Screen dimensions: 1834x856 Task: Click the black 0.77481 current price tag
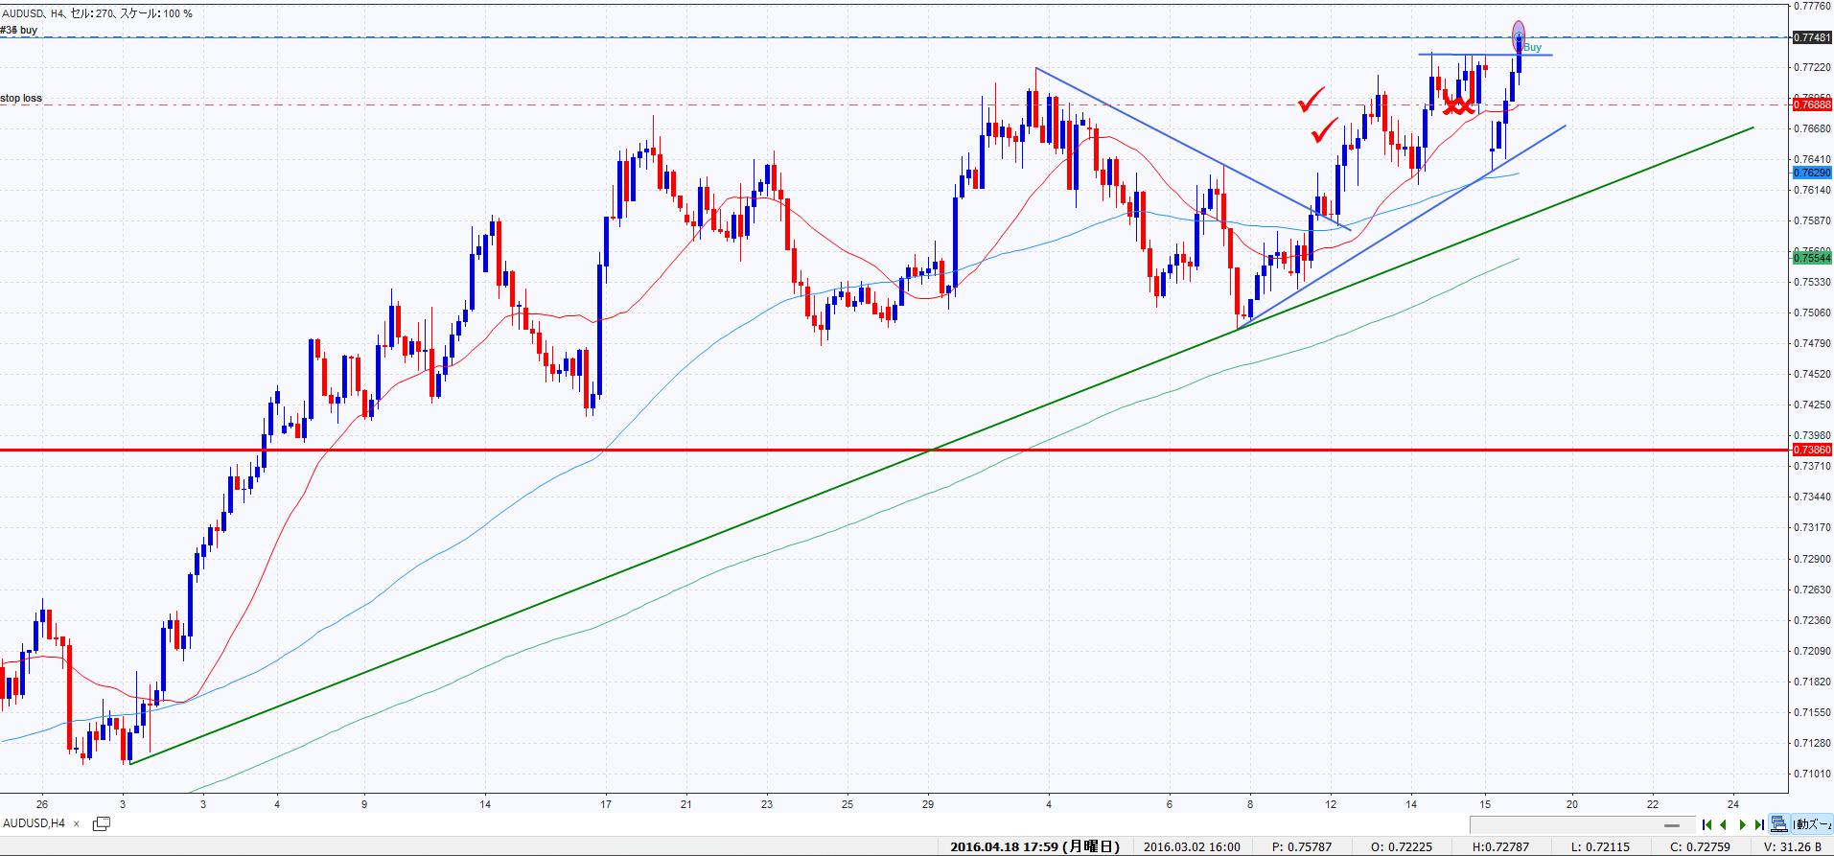pos(1811,38)
